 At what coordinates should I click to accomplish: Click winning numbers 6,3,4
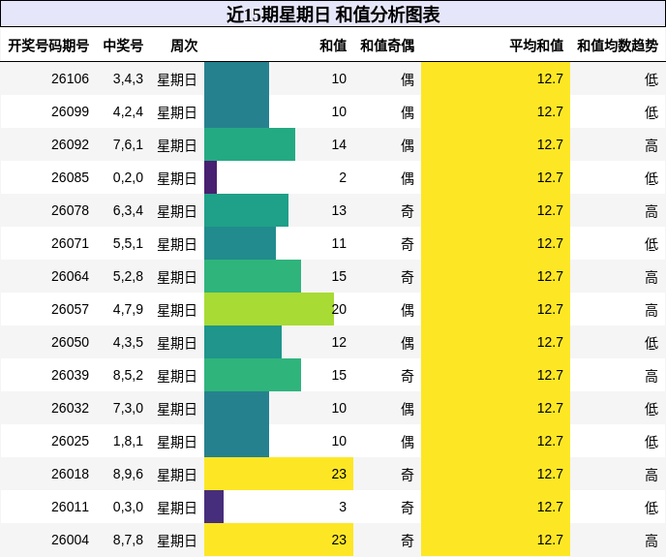pyautogui.click(x=128, y=210)
